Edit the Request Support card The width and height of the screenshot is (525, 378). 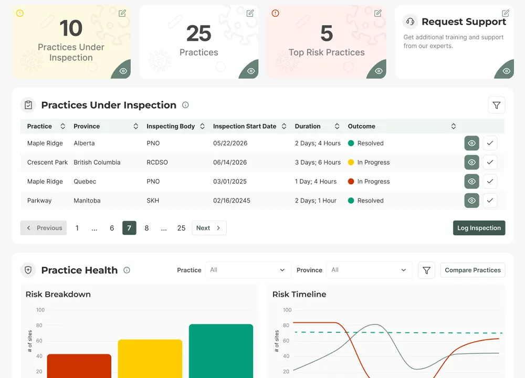[506, 14]
